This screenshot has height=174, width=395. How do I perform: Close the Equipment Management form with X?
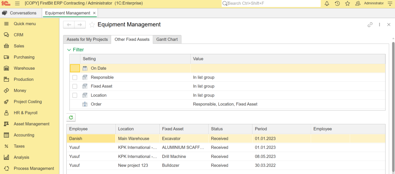(389, 25)
